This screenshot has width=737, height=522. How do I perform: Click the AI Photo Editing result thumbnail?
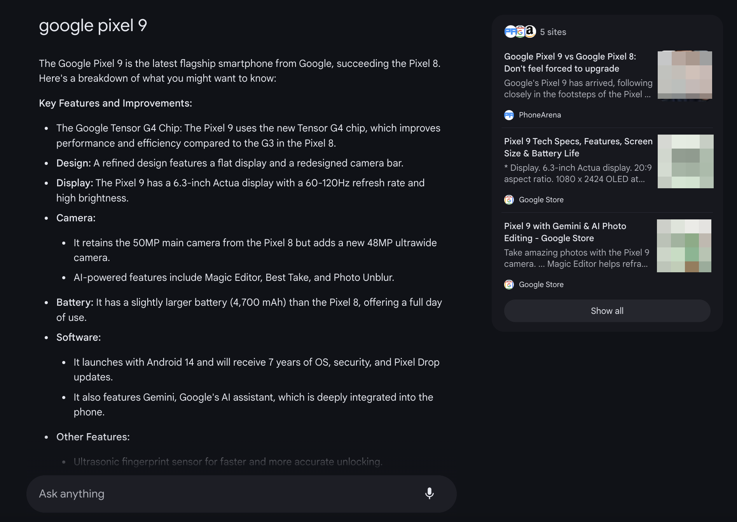click(684, 246)
